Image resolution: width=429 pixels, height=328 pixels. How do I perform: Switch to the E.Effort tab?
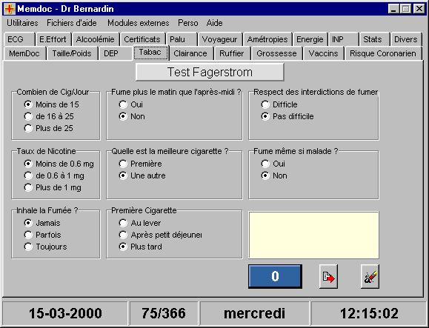tap(53, 39)
